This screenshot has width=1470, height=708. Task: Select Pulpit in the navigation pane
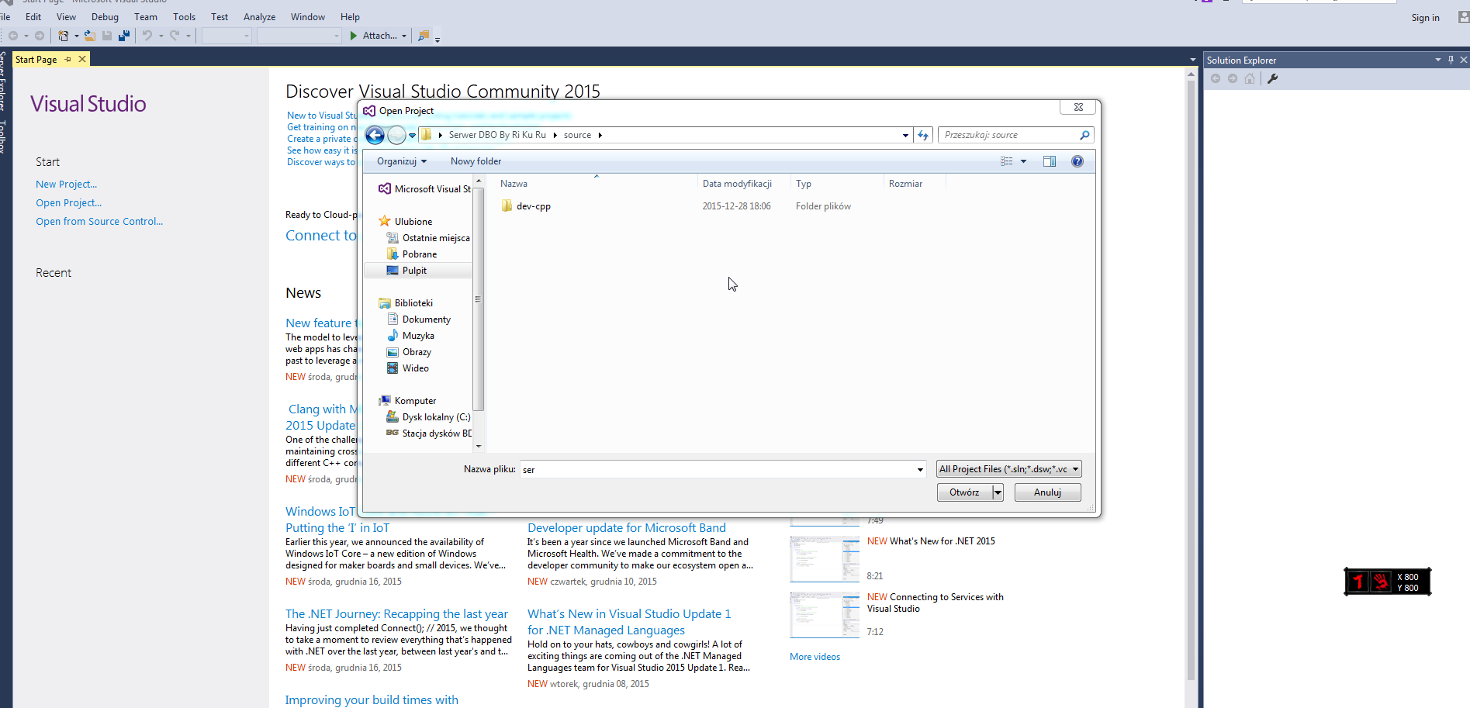(406, 271)
